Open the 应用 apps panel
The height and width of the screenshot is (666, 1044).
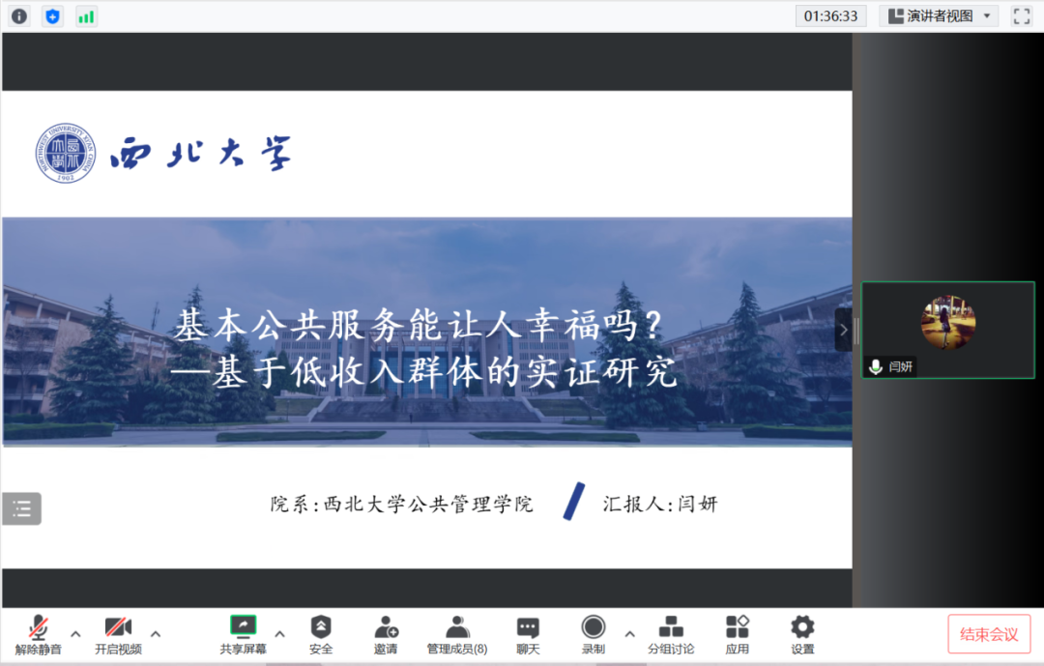[x=738, y=635]
